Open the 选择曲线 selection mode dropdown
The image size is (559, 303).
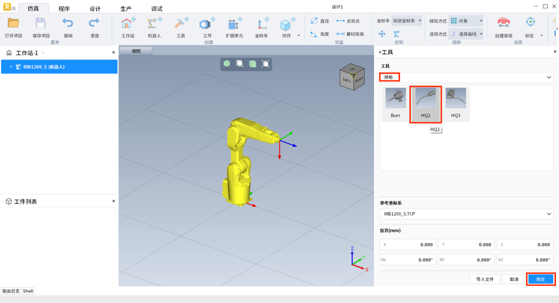click(x=466, y=34)
